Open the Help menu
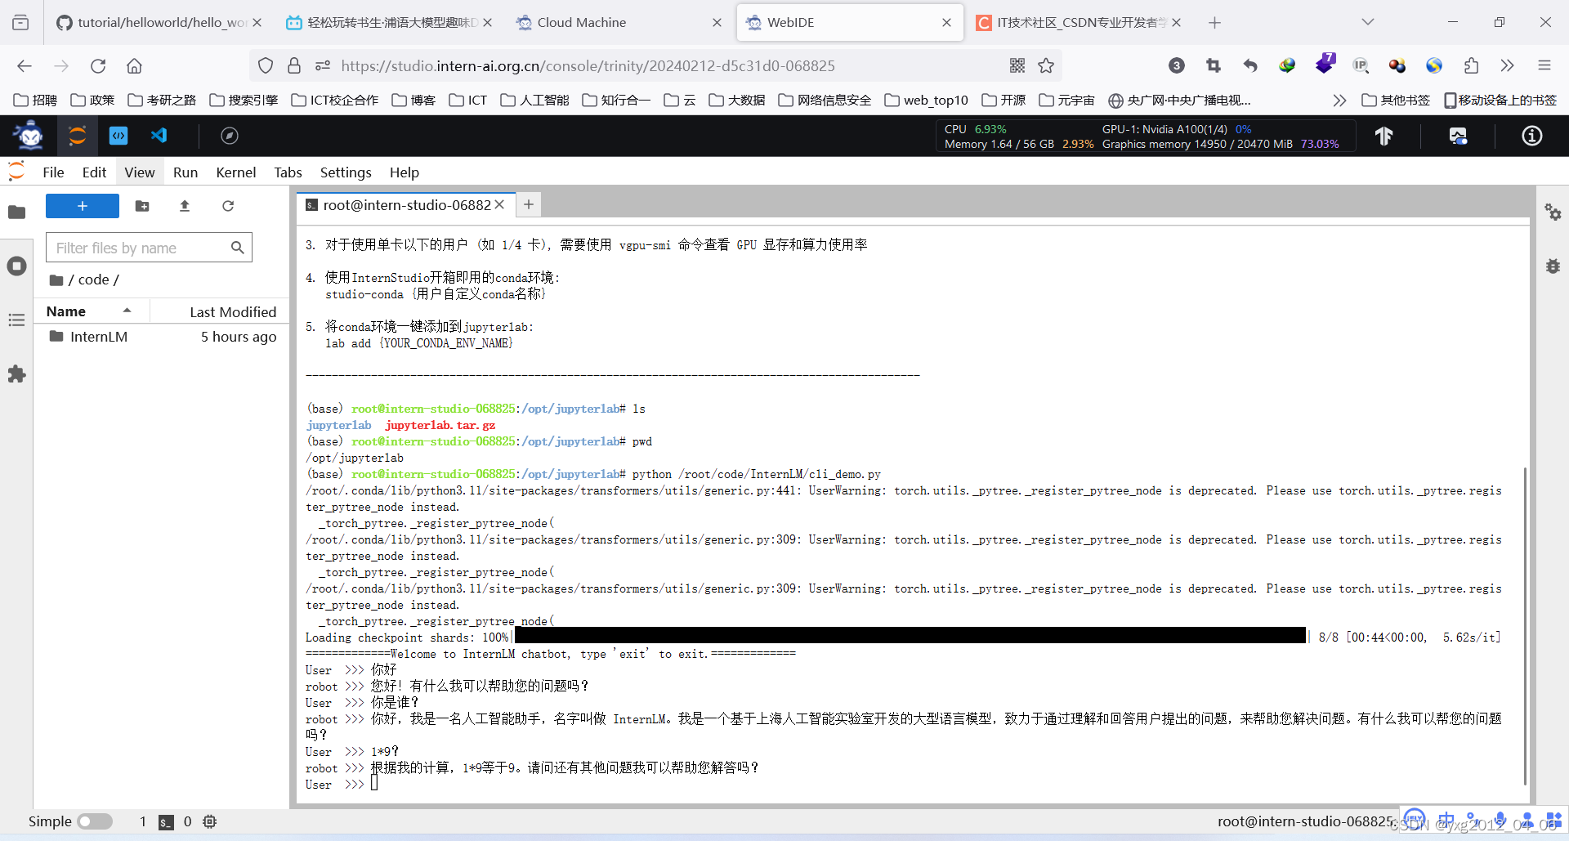The image size is (1569, 841). tap(404, 172)
